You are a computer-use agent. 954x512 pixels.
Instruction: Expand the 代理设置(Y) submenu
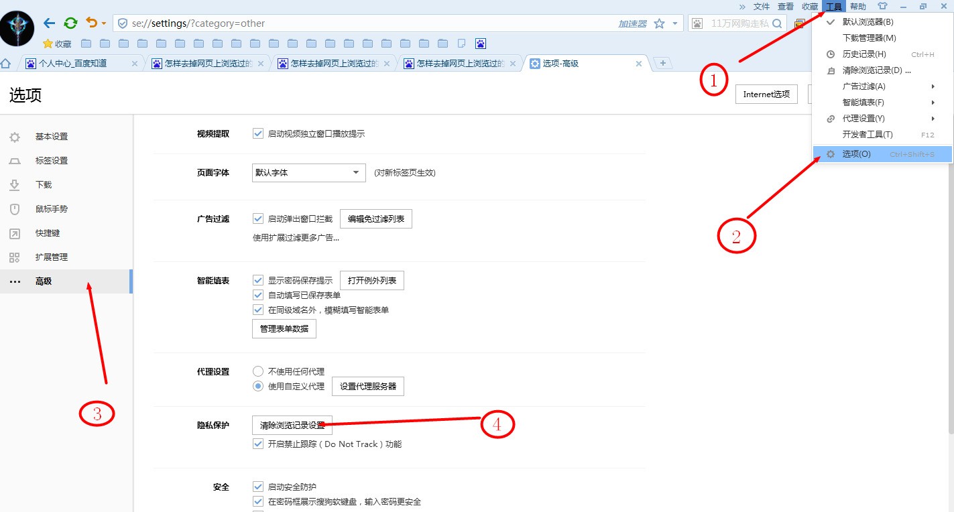pyautogui.click(x=865, y=118)
